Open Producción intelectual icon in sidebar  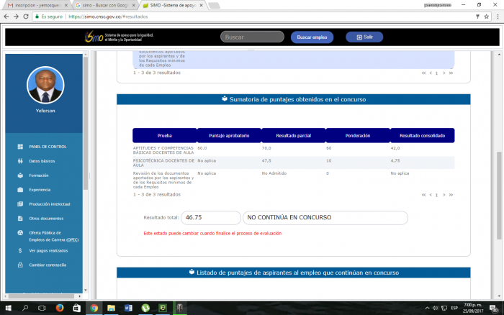[x=19, y=204]
